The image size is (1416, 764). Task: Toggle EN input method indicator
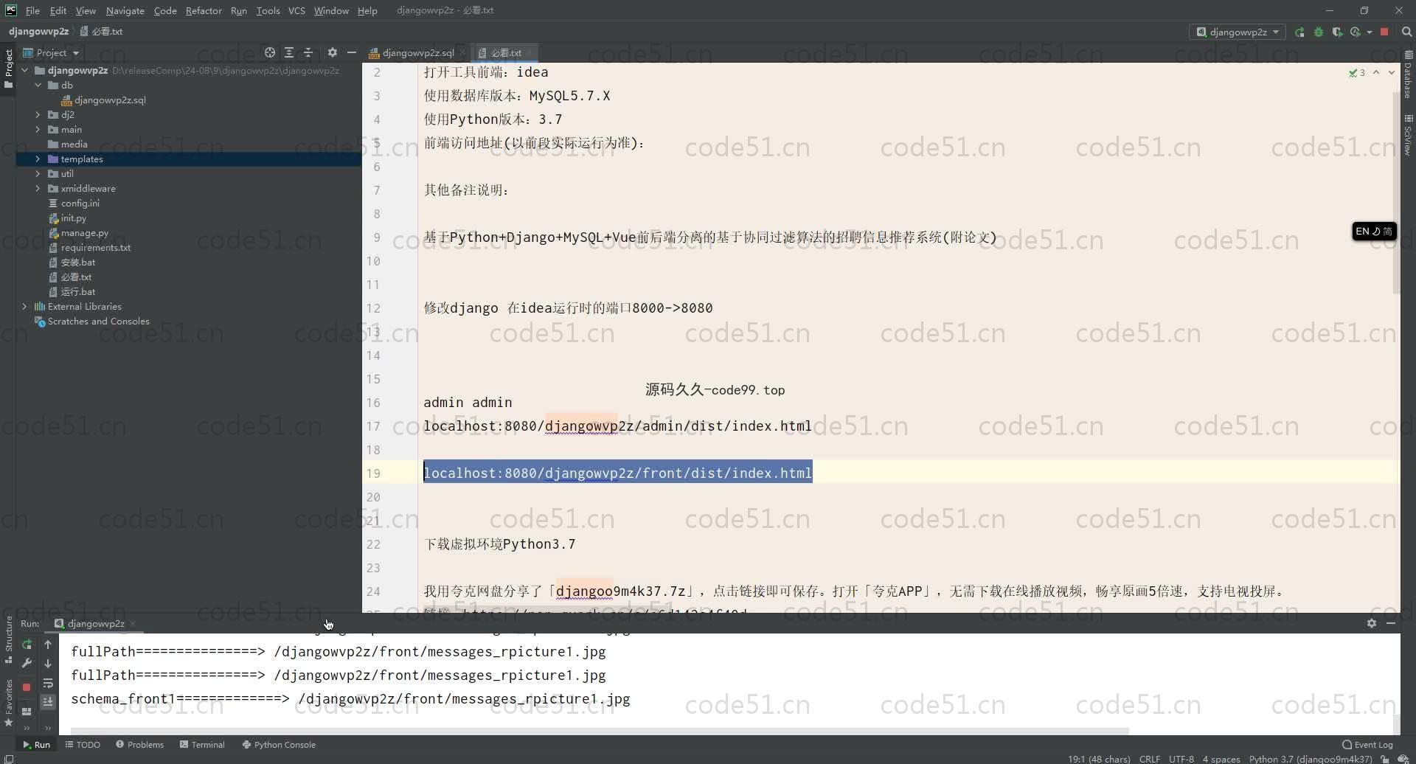1374,232
